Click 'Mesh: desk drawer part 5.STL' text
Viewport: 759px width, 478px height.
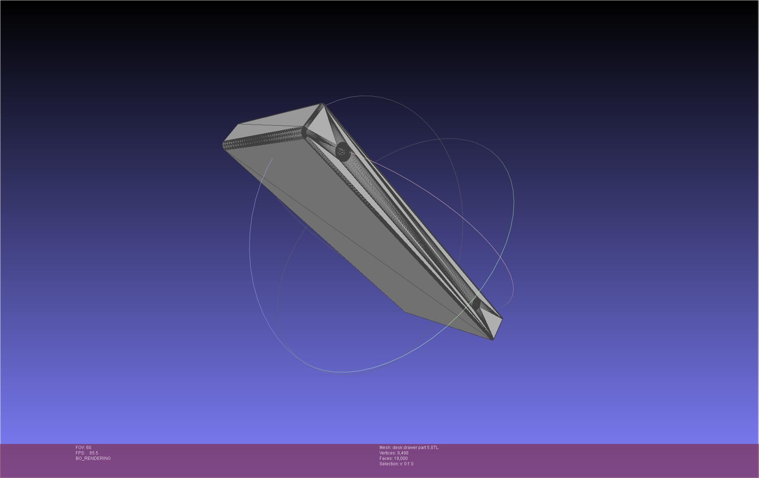[x=409, y=448]
